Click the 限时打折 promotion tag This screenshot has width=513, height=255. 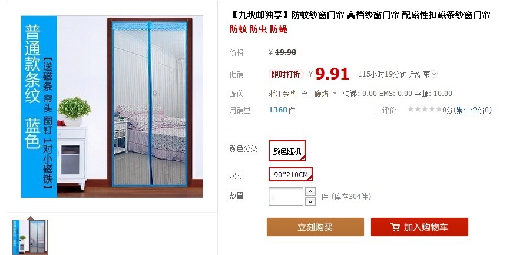point(286,74)
